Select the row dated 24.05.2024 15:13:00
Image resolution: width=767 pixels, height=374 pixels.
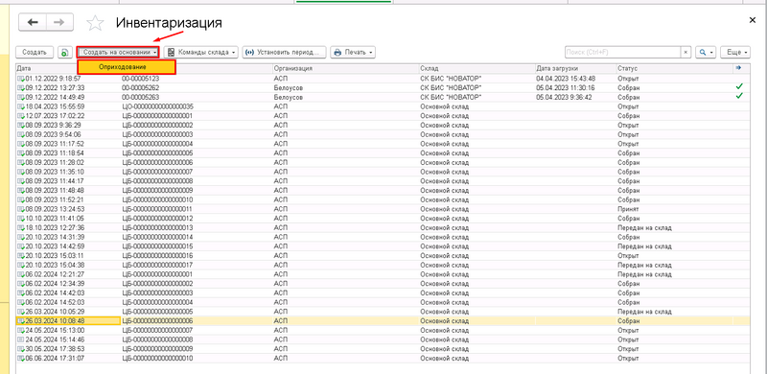coord(383,330)
